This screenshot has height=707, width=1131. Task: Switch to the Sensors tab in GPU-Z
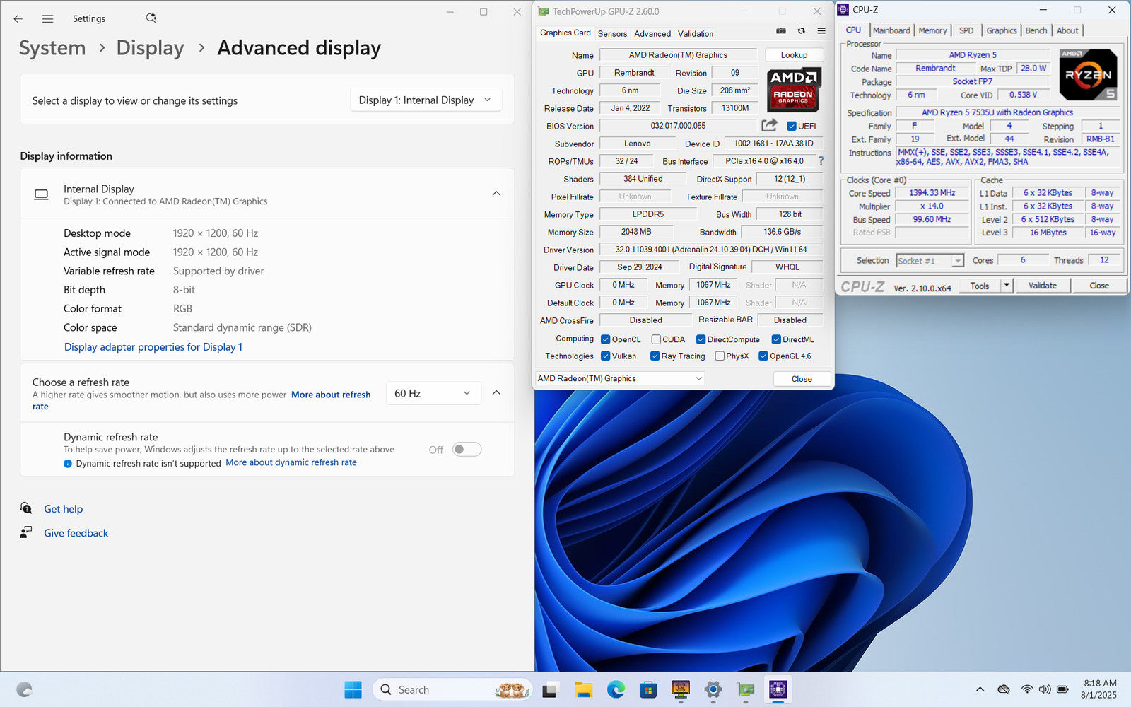tap(612, 34)
